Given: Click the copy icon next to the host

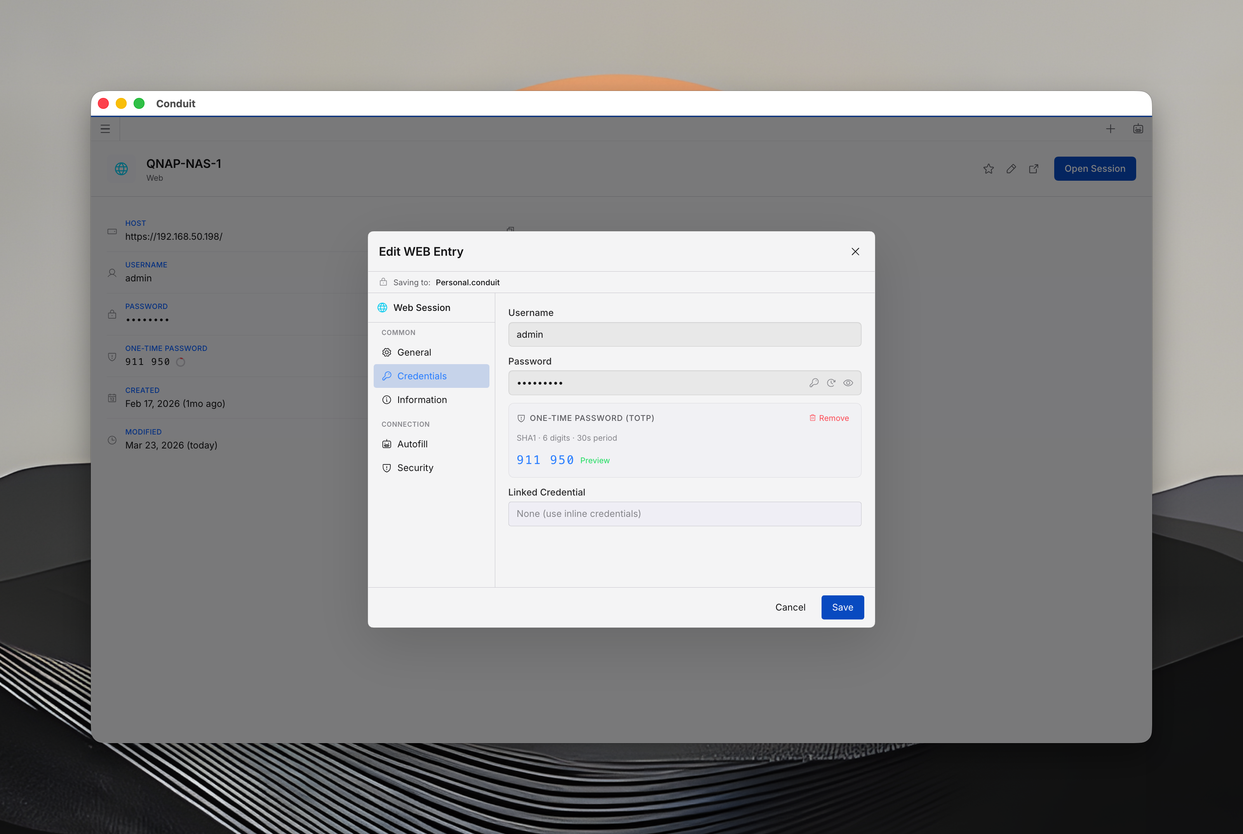Looking at the screenshot, I should [x=510, y=229].
